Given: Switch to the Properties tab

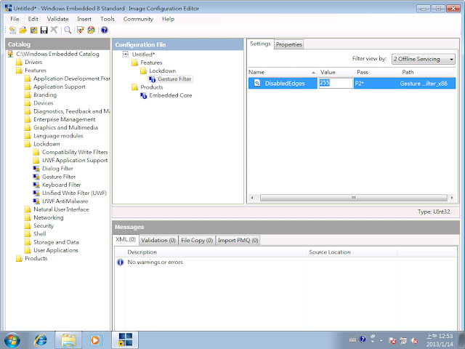Looking at the screenshot, I should coord(289,44).
